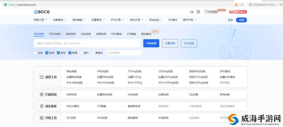The image size is (283, 127).
Task: Expand the 拦截查询 nav dropdown
Action: (x=60, y=20)
